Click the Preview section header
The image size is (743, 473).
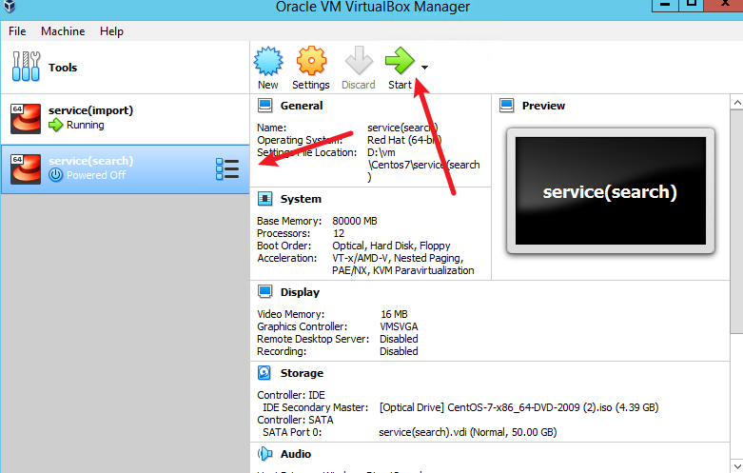(x=543, y=106)
